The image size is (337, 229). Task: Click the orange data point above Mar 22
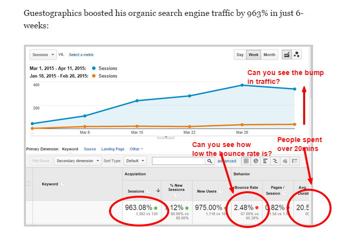pyautogui.click(x=189, y=127)
